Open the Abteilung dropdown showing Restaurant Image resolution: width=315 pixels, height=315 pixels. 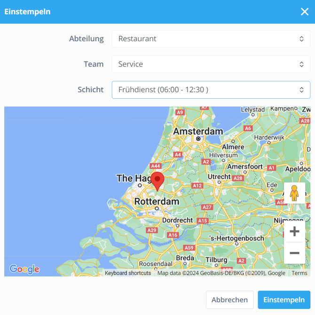tap(211, 39)
